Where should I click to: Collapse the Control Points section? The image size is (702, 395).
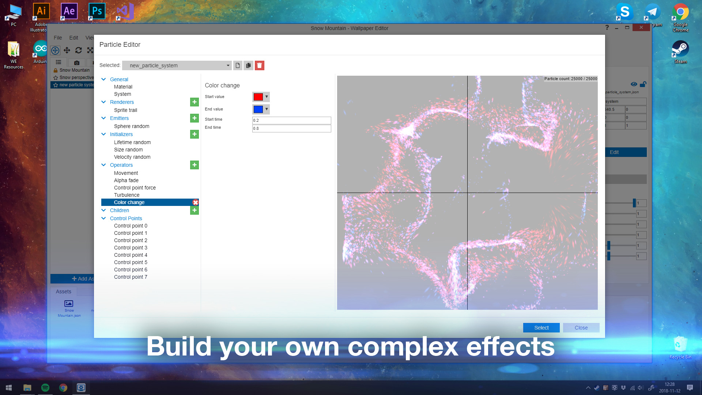click(104, 218)
